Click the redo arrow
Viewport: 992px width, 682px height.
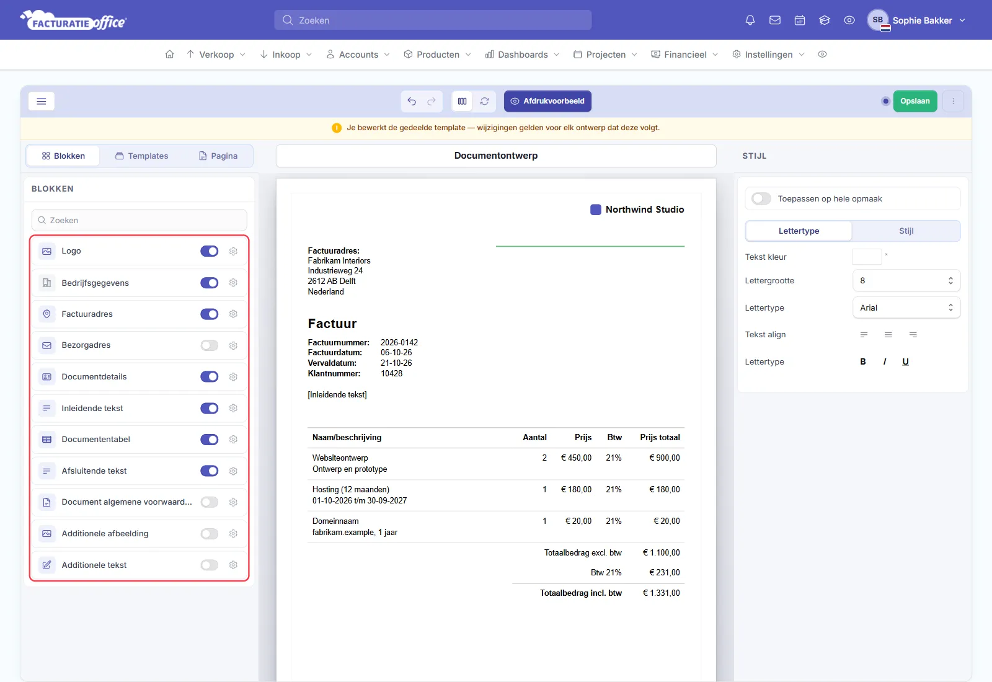coord(432,101)
